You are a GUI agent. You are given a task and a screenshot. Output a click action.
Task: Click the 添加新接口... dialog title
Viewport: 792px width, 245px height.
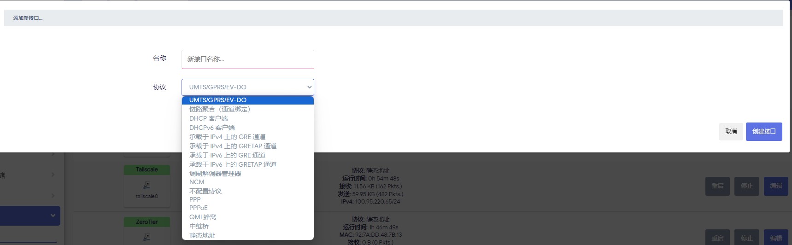click(28, 18)
